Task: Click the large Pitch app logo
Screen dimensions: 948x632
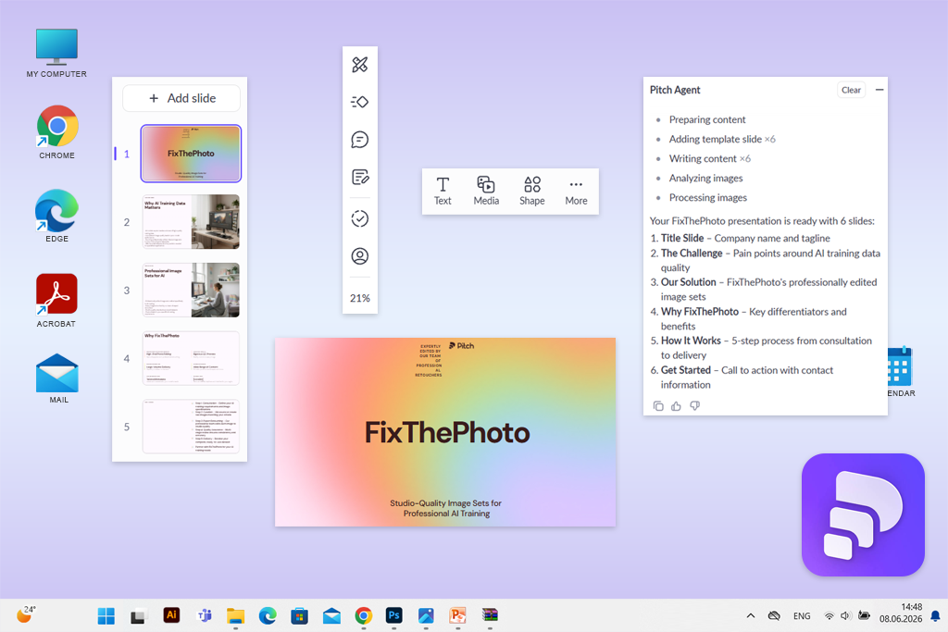Action: coord(863,514)
